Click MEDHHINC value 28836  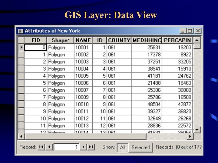(x=147, y=126)
